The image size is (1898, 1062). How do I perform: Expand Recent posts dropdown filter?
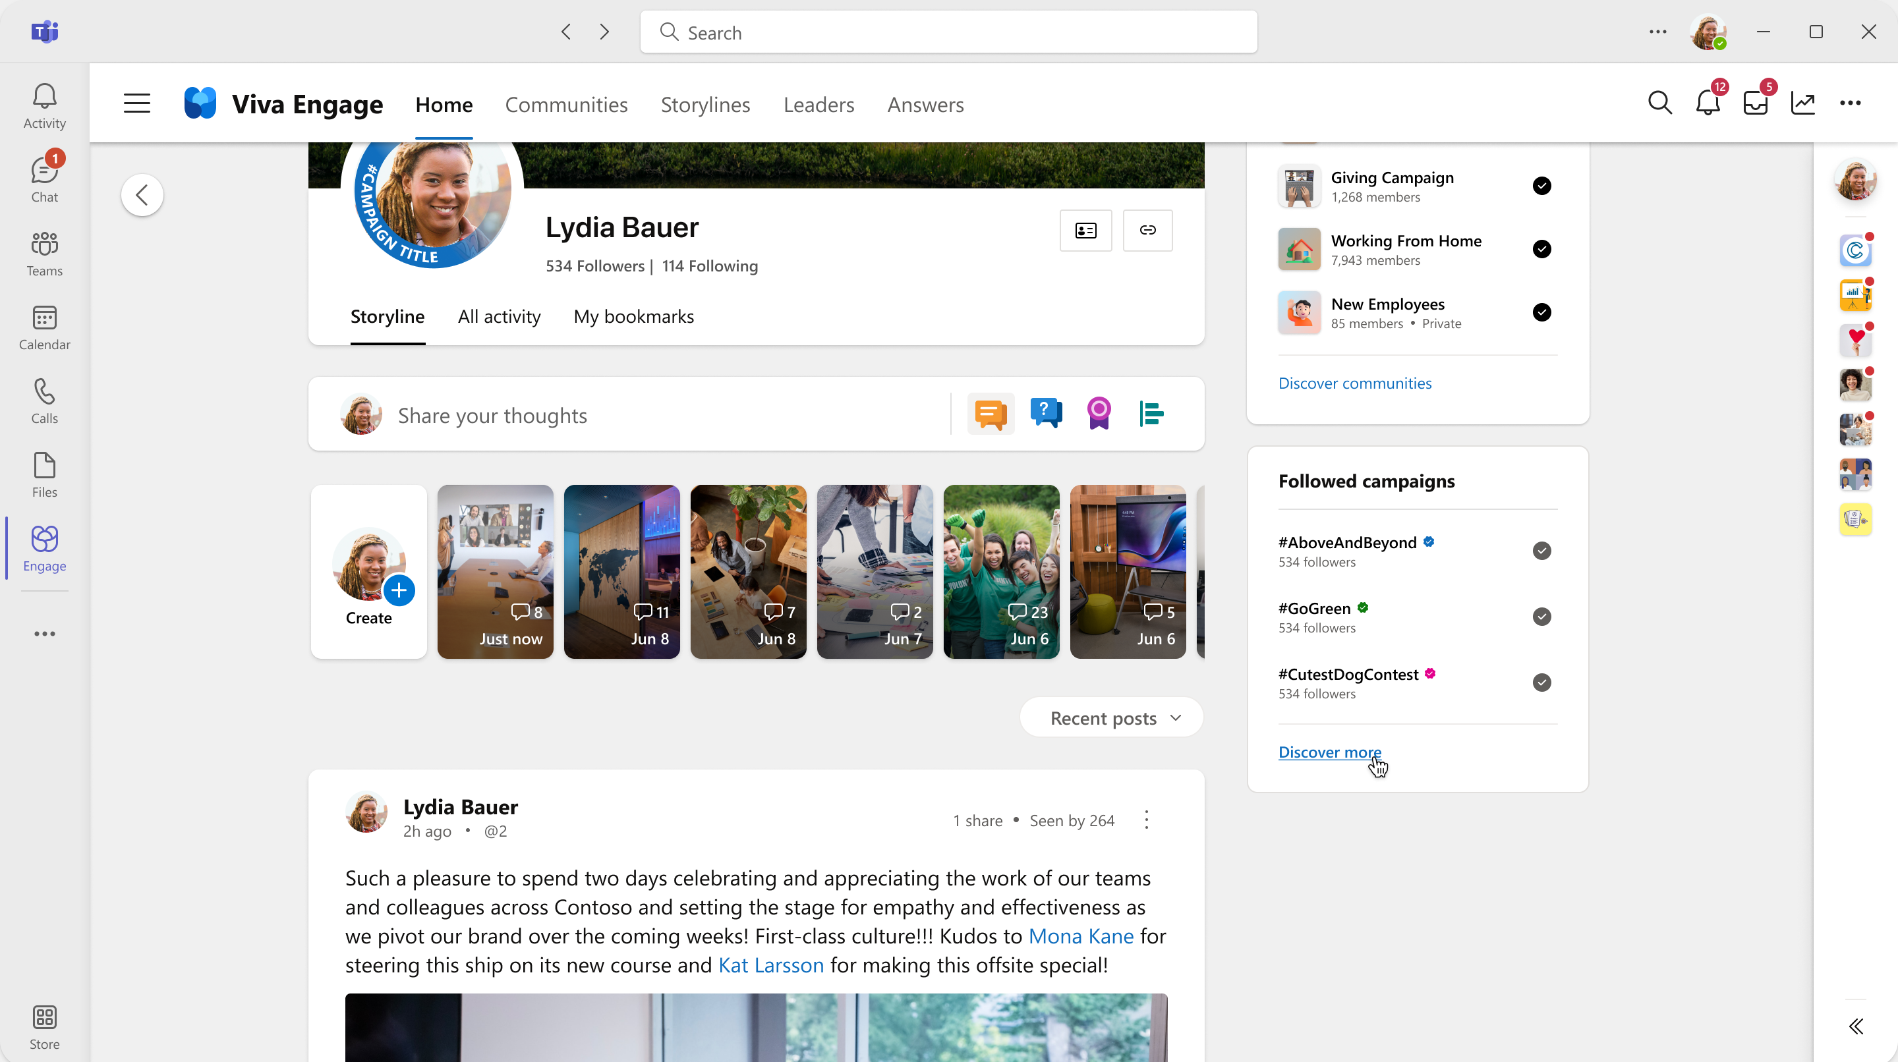pyautogui.click(x=1113, y=717)
